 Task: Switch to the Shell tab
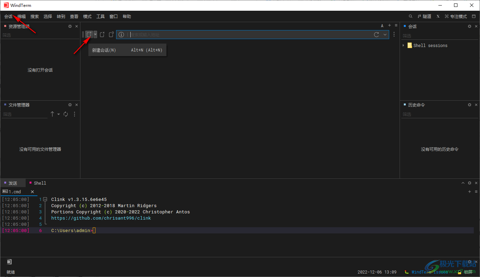pos(37,183)
